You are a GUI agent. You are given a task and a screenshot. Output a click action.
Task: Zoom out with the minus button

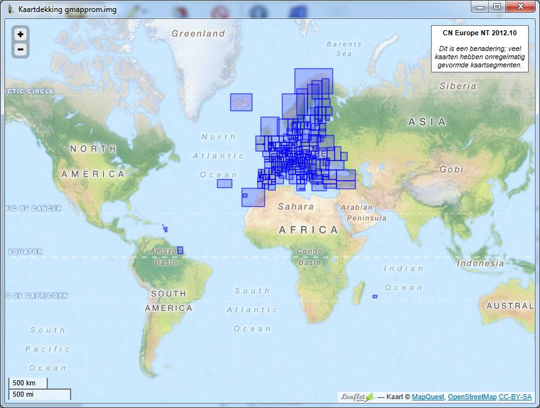[x=20, y=50]
